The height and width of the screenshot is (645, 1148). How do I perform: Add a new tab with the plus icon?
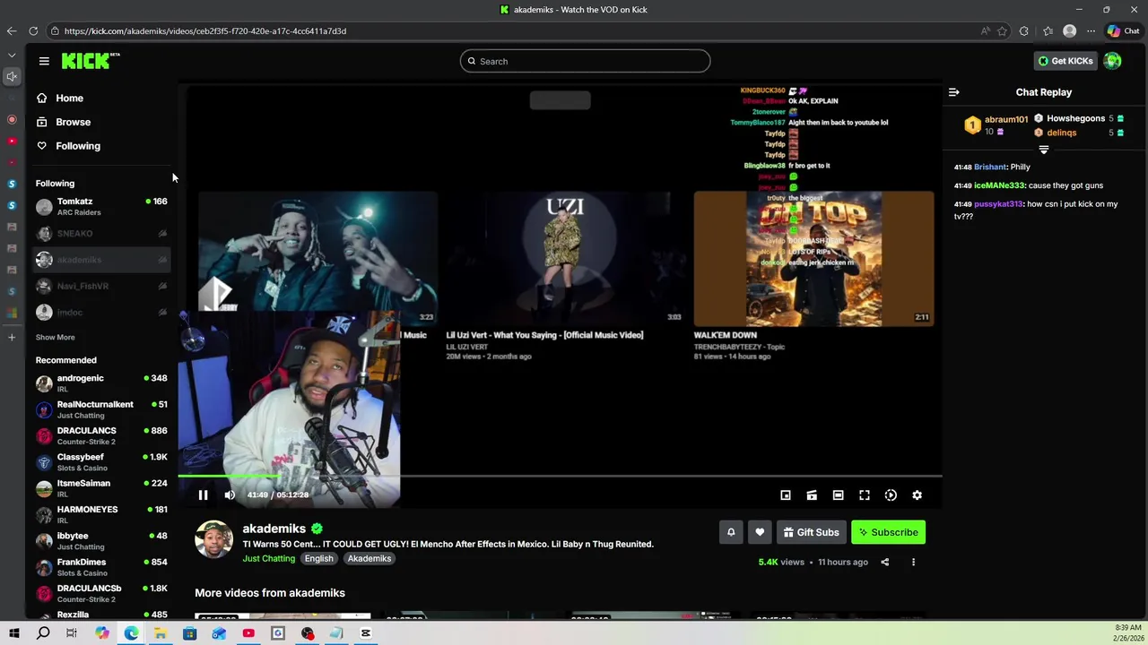[x=12, y=338]
